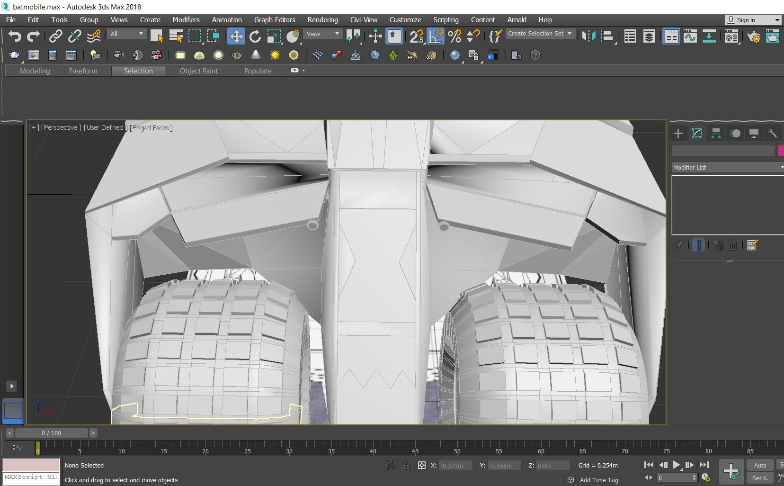Toggle the Ribbon display button
The width and height of the screenshot is (784, 486).
[671, 36]
